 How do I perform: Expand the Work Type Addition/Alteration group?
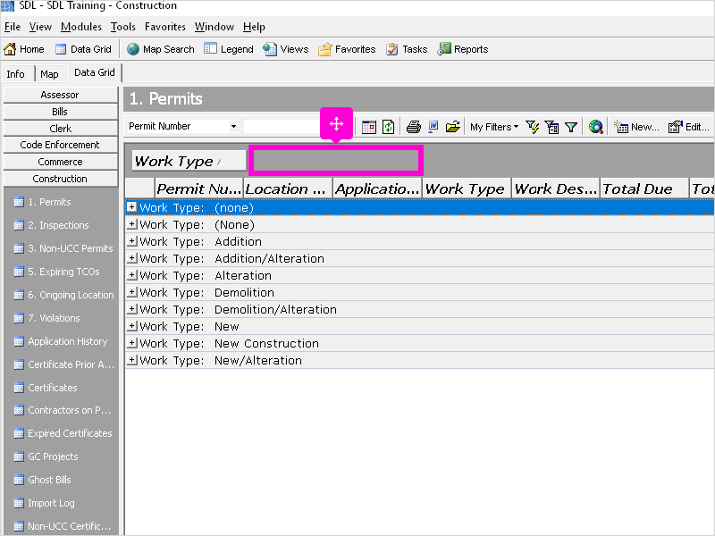click(131, 258)
